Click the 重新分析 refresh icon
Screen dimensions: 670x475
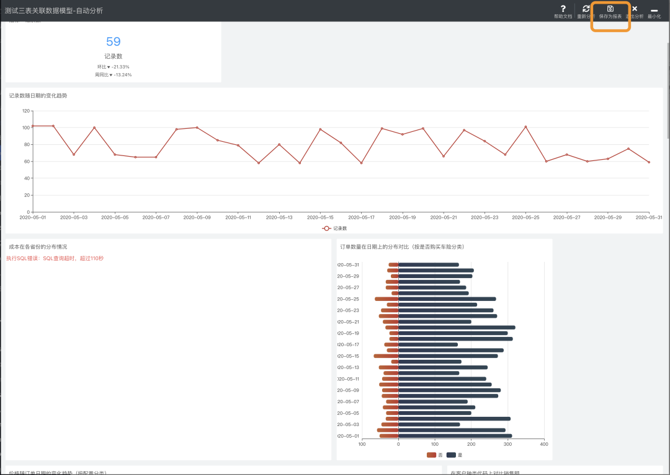coord(586,9)
